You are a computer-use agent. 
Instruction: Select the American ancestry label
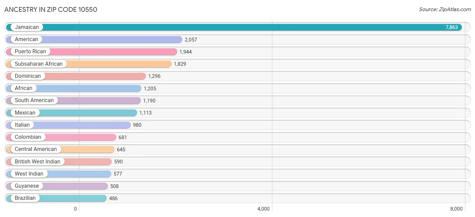(26, 39)
